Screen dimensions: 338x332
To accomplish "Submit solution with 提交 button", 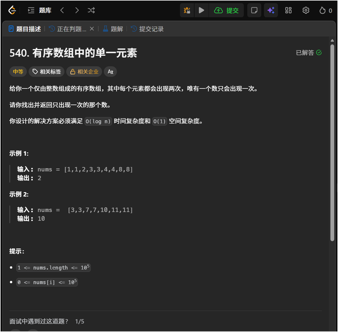I will 226,10.
